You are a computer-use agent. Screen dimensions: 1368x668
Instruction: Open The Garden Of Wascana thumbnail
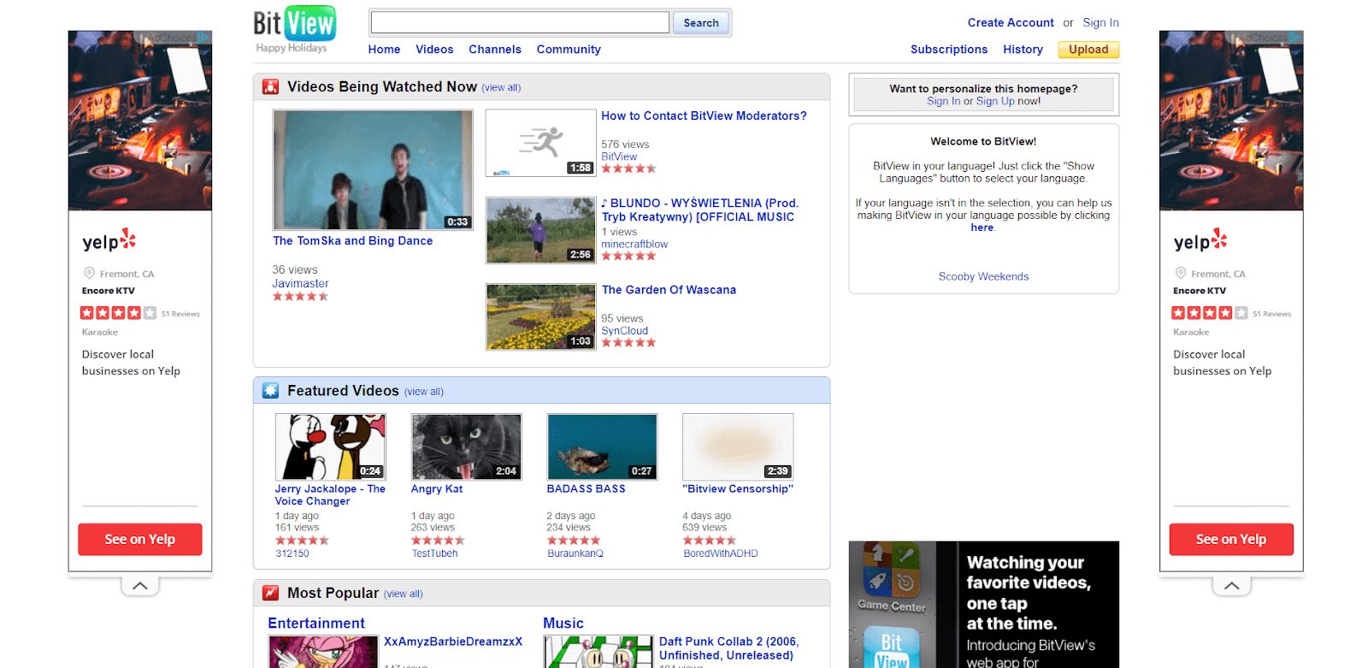click(x=540, y=317)
